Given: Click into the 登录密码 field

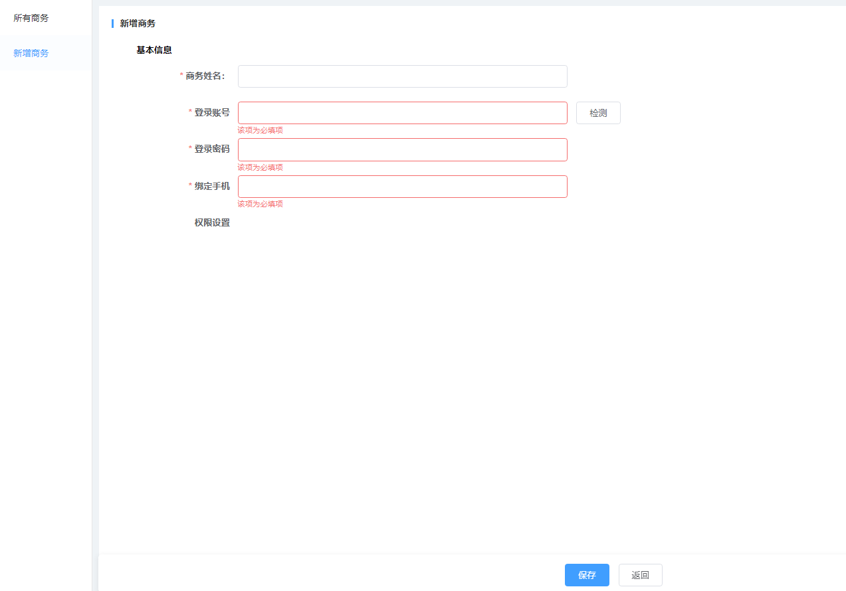Looking at the screenshot, I should 402,149.
